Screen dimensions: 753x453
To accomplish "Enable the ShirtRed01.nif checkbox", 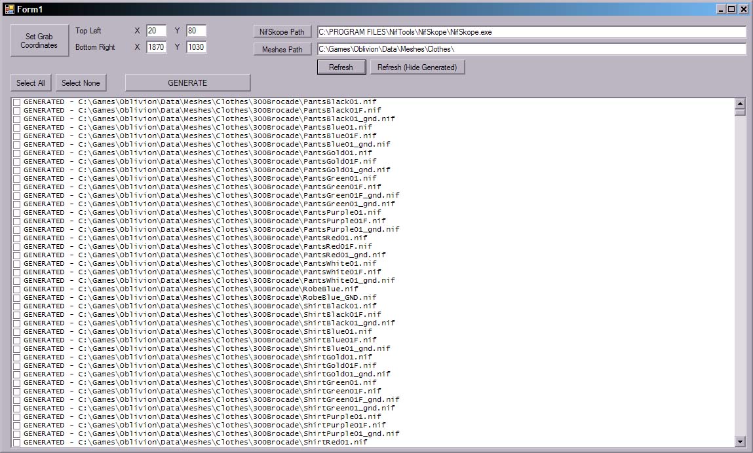I will pyautogui.click(x=17, y=443).
